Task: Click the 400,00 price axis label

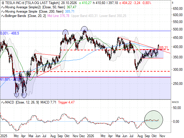Action: point(178,47)
